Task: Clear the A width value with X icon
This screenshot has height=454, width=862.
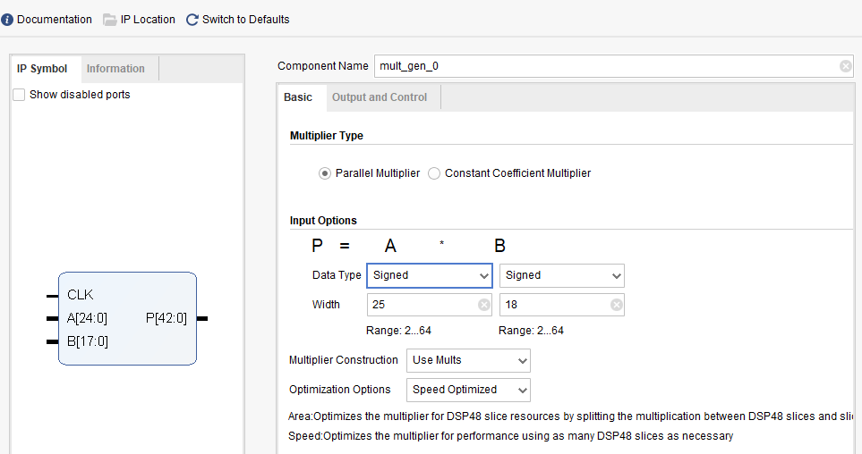Action: click(484, 305)
